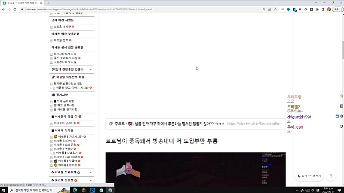Click the 이세계 아이돌 section header
Screen dimensions: 344x193
click(x=62, y=130)
